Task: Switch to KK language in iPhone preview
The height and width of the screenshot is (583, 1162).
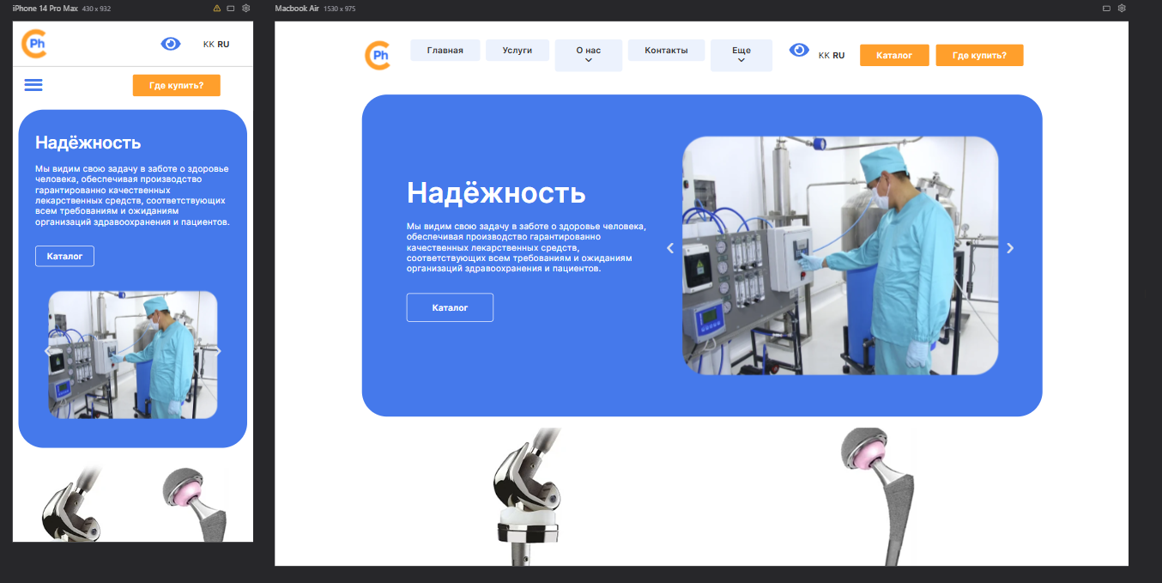Action: click(x=209, y=44)
